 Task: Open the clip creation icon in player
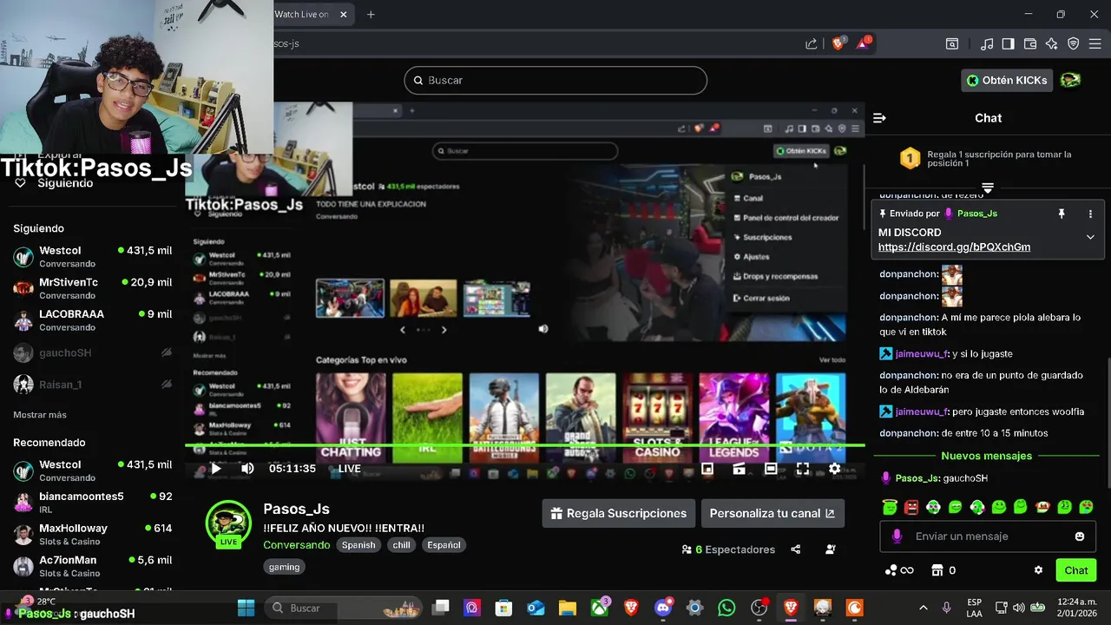coord(739,469)
